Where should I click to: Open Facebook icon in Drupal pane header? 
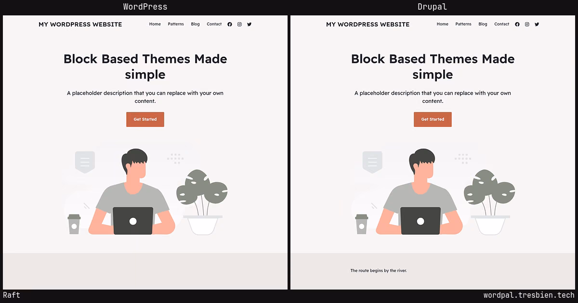517,24
